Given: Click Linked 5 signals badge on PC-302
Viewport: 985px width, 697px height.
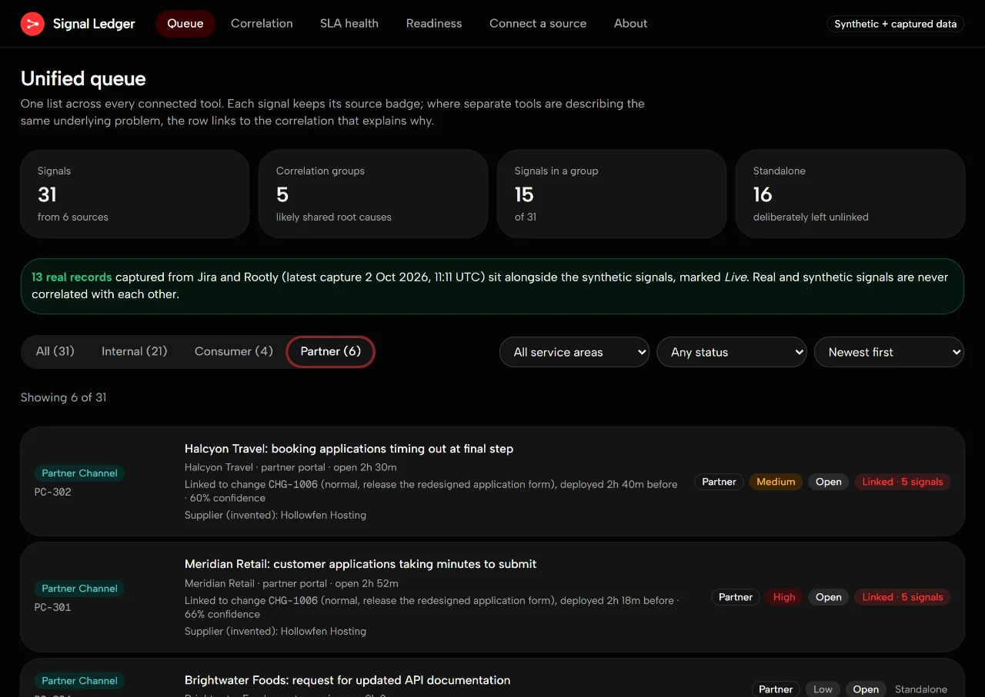Looking at the screenshot, I should click(x=903, y=482).
